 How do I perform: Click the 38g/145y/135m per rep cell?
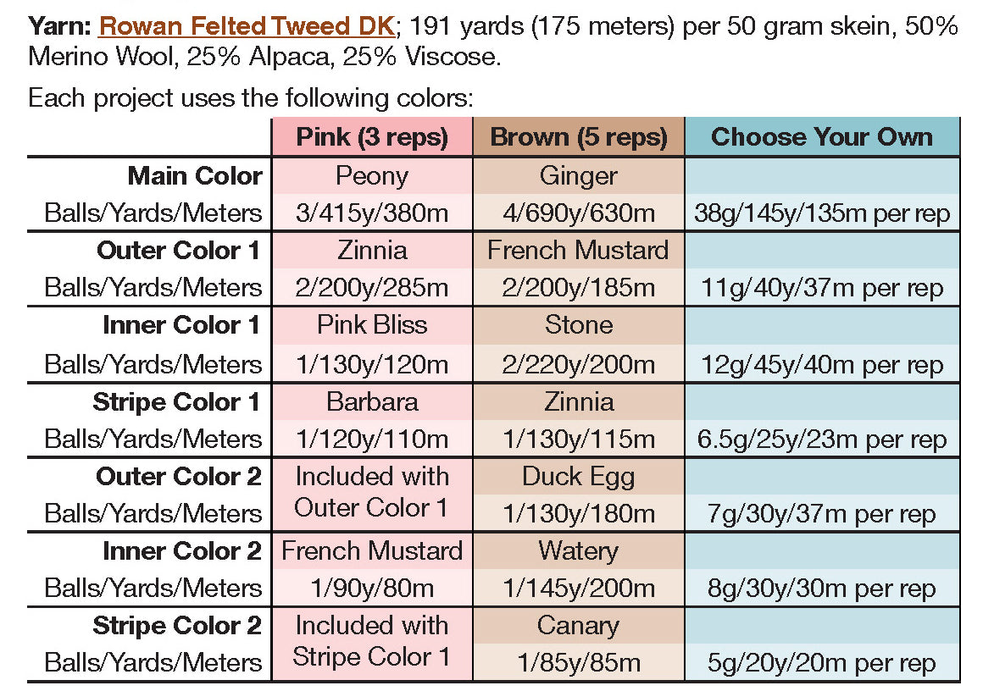click(x=821, y=213)
